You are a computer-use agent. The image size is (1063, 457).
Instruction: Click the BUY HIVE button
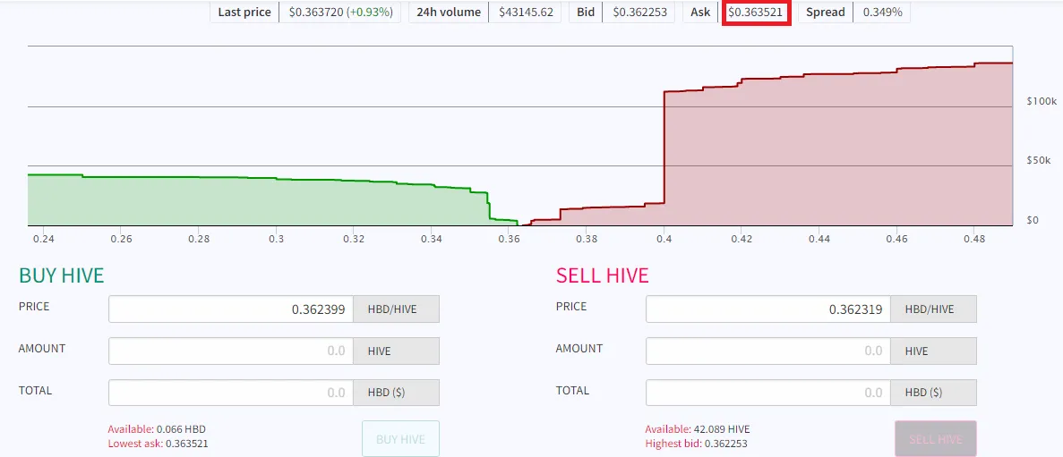400,439
